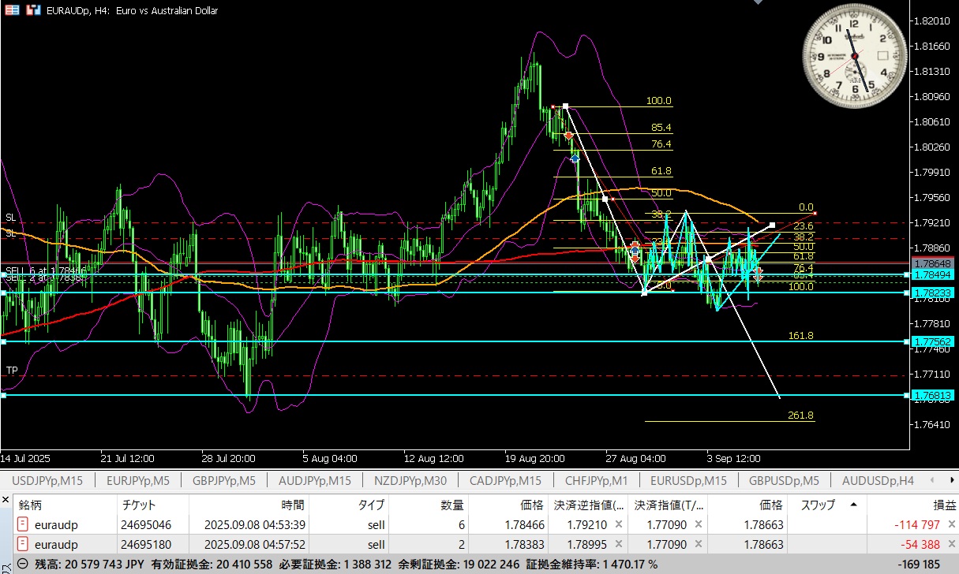
Task: Click order icon of ticket 24695046 row
Action: [x=22, y=524]
